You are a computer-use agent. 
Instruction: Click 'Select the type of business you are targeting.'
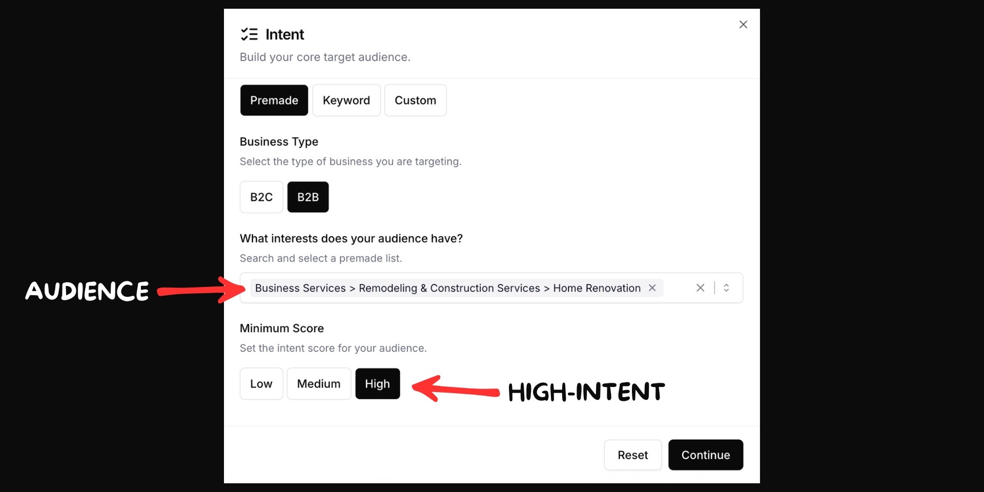(x=351, y=161)
